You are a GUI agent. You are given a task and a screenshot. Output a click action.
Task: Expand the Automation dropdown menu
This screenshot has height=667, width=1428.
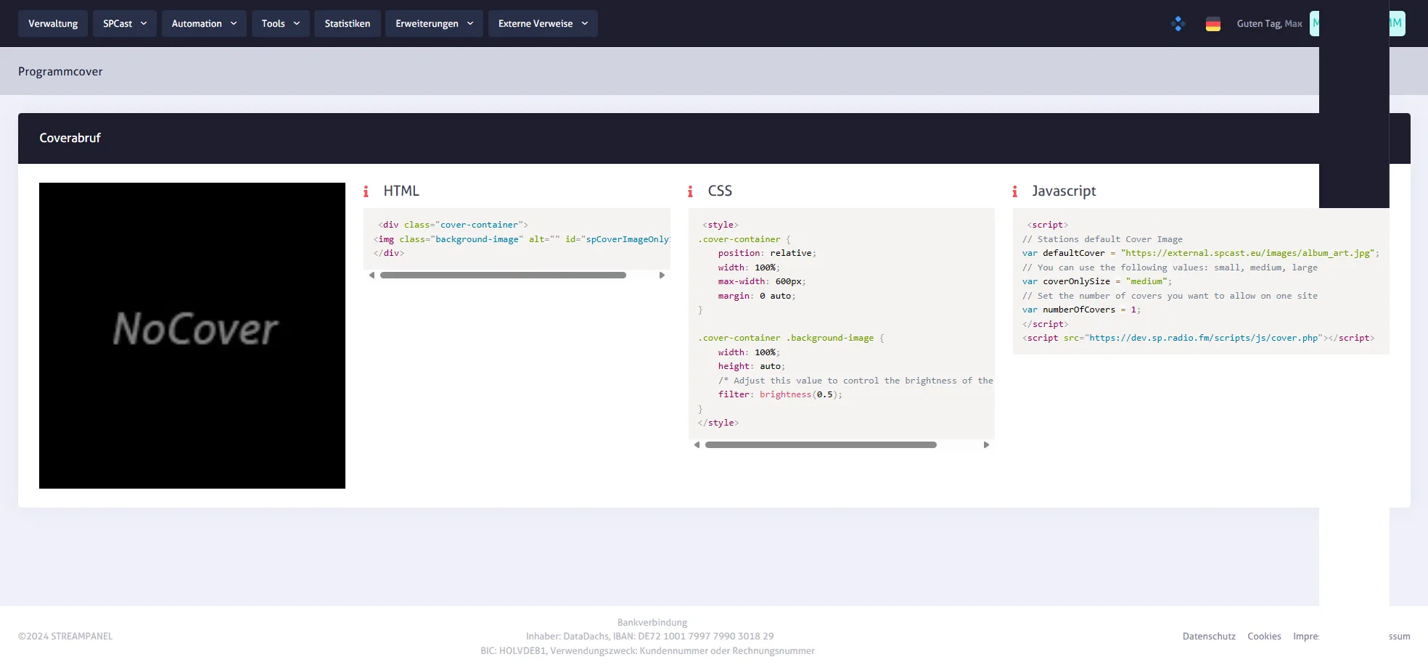pyautogui.click(x=204, y=23)
